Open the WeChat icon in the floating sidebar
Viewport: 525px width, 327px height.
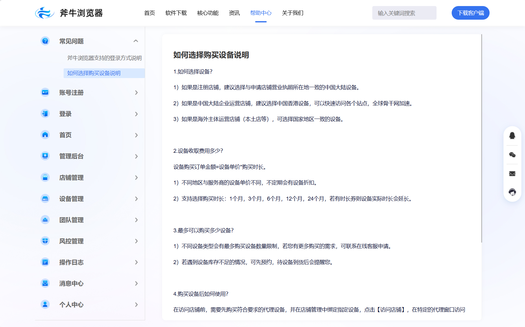point(513,155)
